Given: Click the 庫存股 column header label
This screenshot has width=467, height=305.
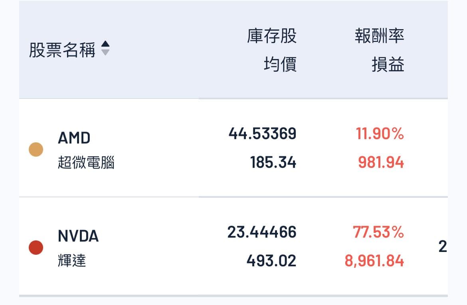Looking at the screenshot, I should coord(272,36).
